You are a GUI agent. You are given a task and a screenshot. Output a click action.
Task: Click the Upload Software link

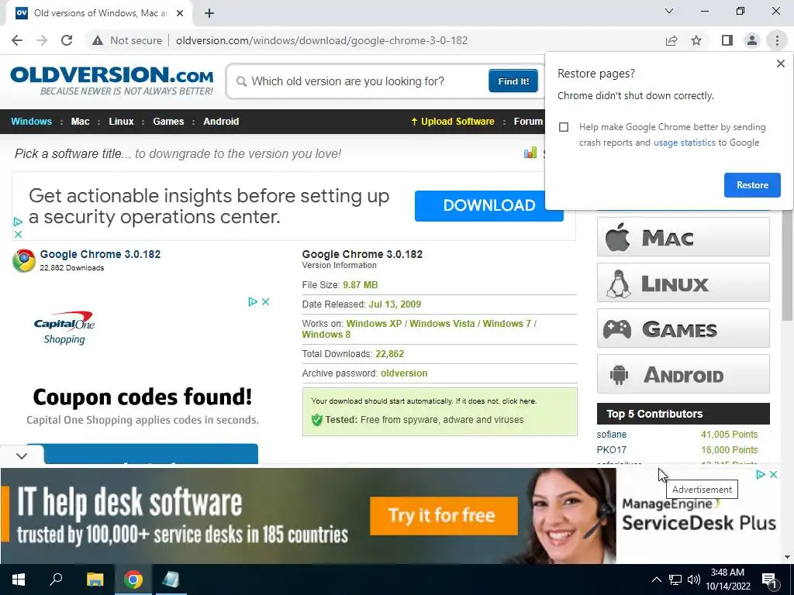coord(452,122)
